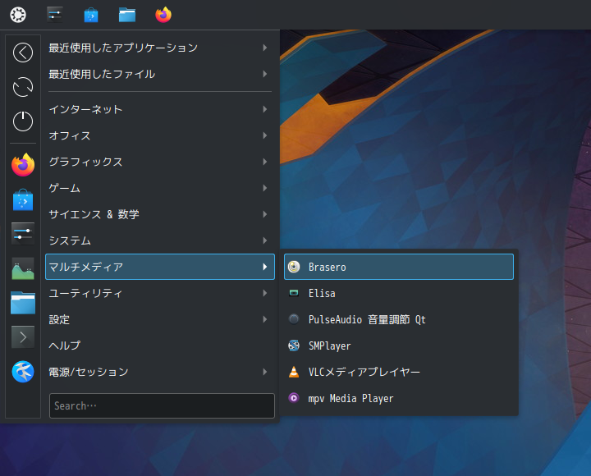
Task: Expand arrow next to ゲーム
Action: click(265, 188)
